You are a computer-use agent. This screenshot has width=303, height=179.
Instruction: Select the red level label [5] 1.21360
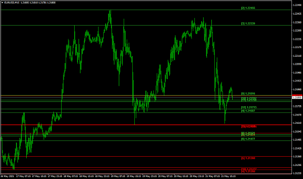click(x=248, y=158)
